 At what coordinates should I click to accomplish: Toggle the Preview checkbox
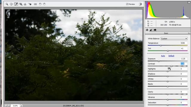[127, 4]
